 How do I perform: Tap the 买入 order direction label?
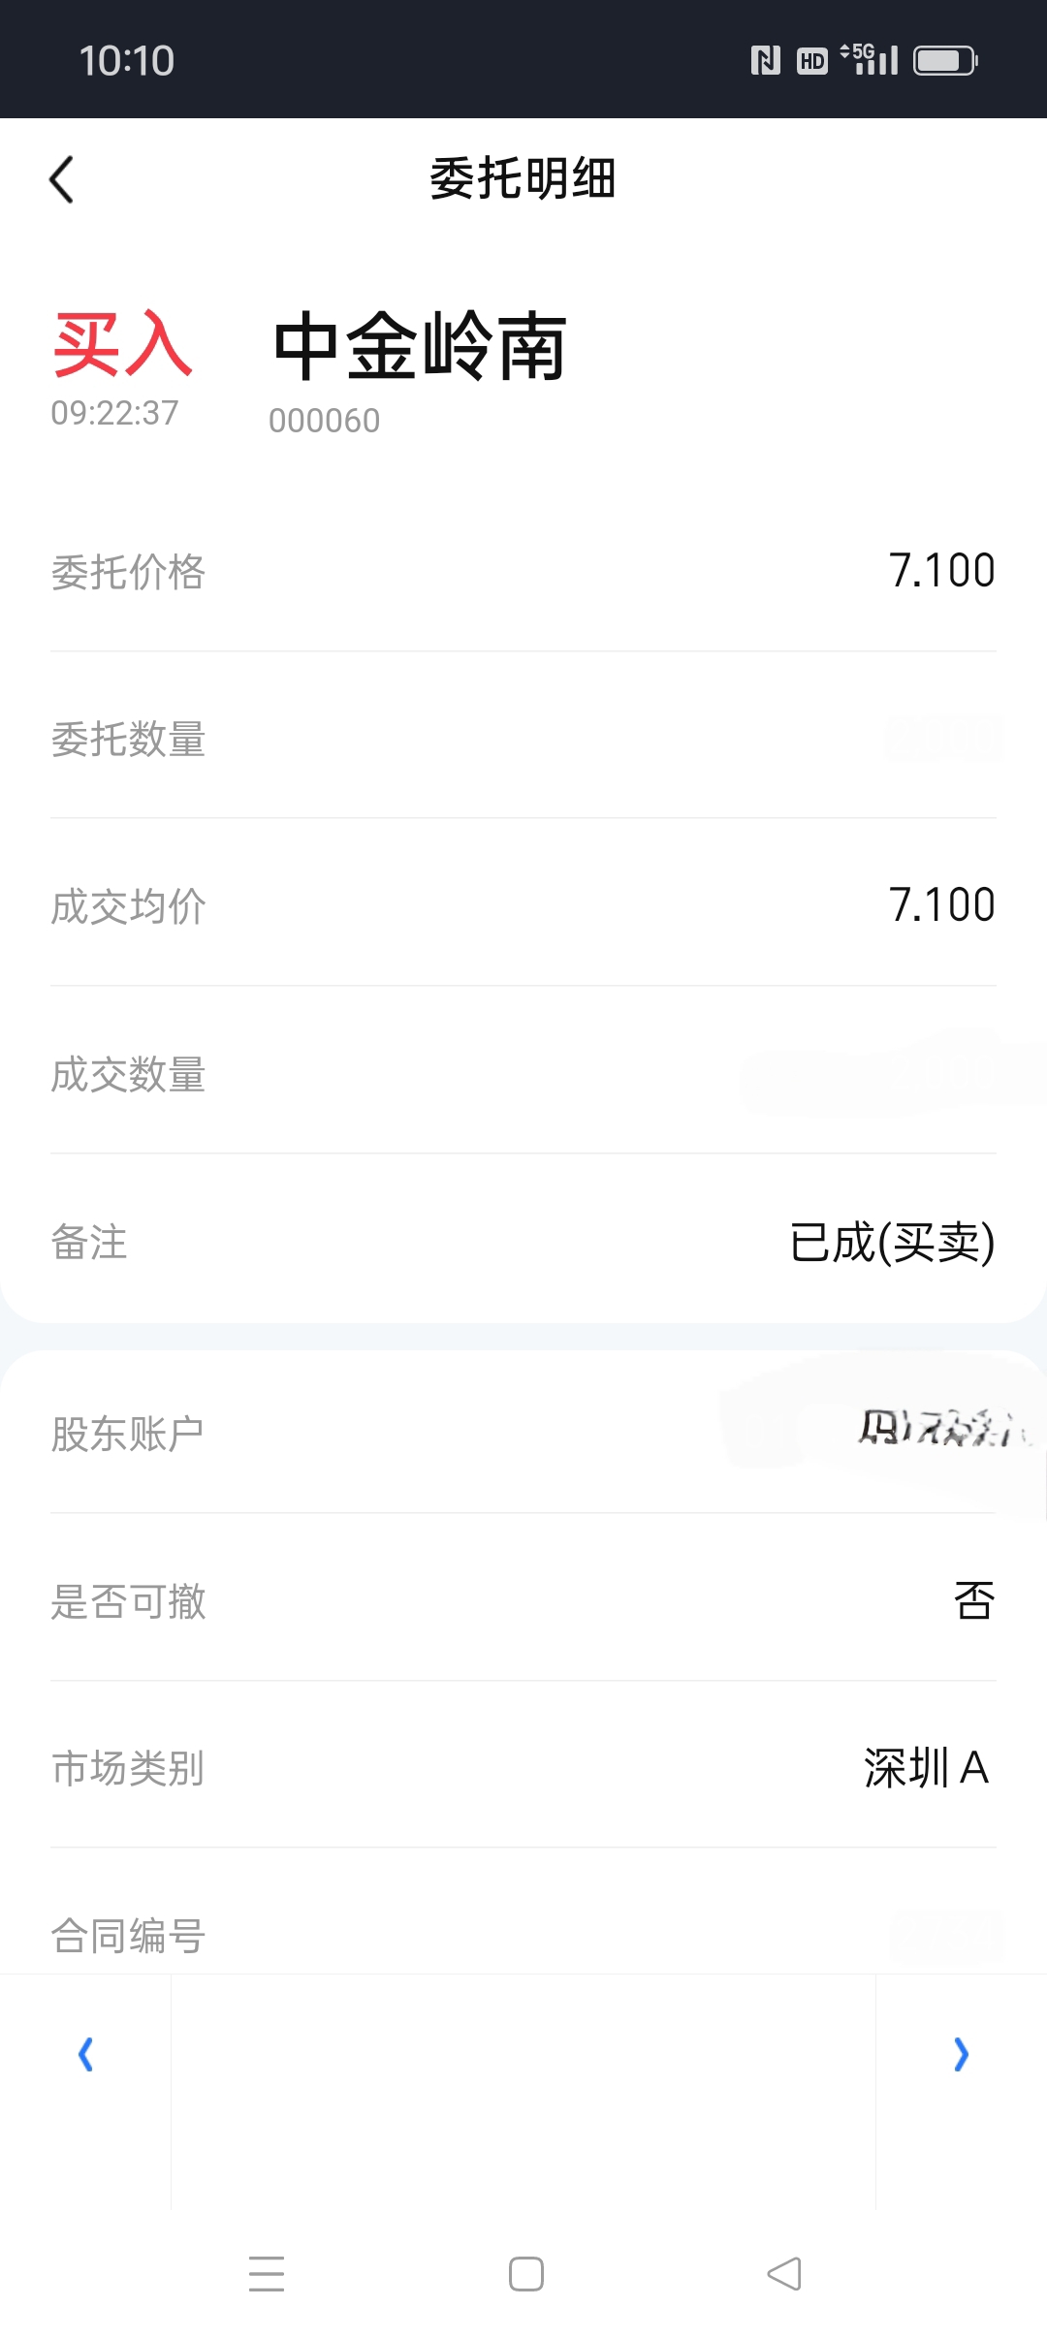tap(122, 344)
